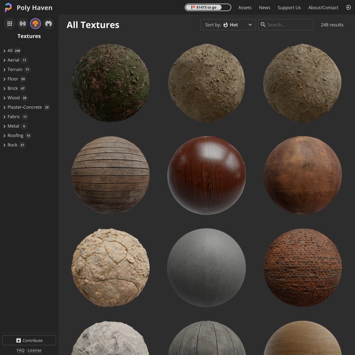Open the License page
The image size is (355, 355).
tap(34, 350)
